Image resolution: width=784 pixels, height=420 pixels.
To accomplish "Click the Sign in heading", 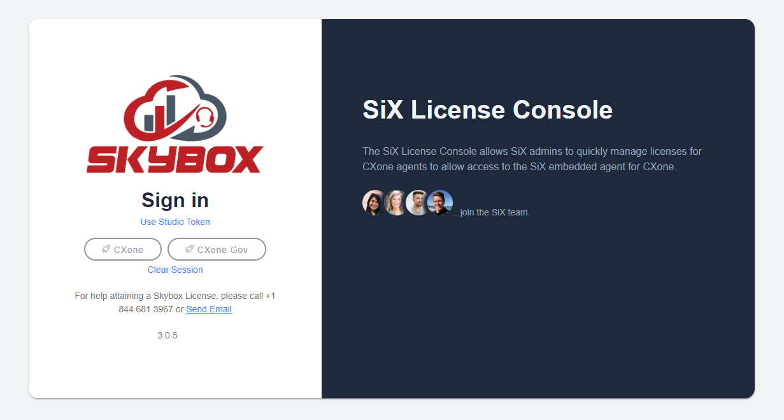I will 175,200.
